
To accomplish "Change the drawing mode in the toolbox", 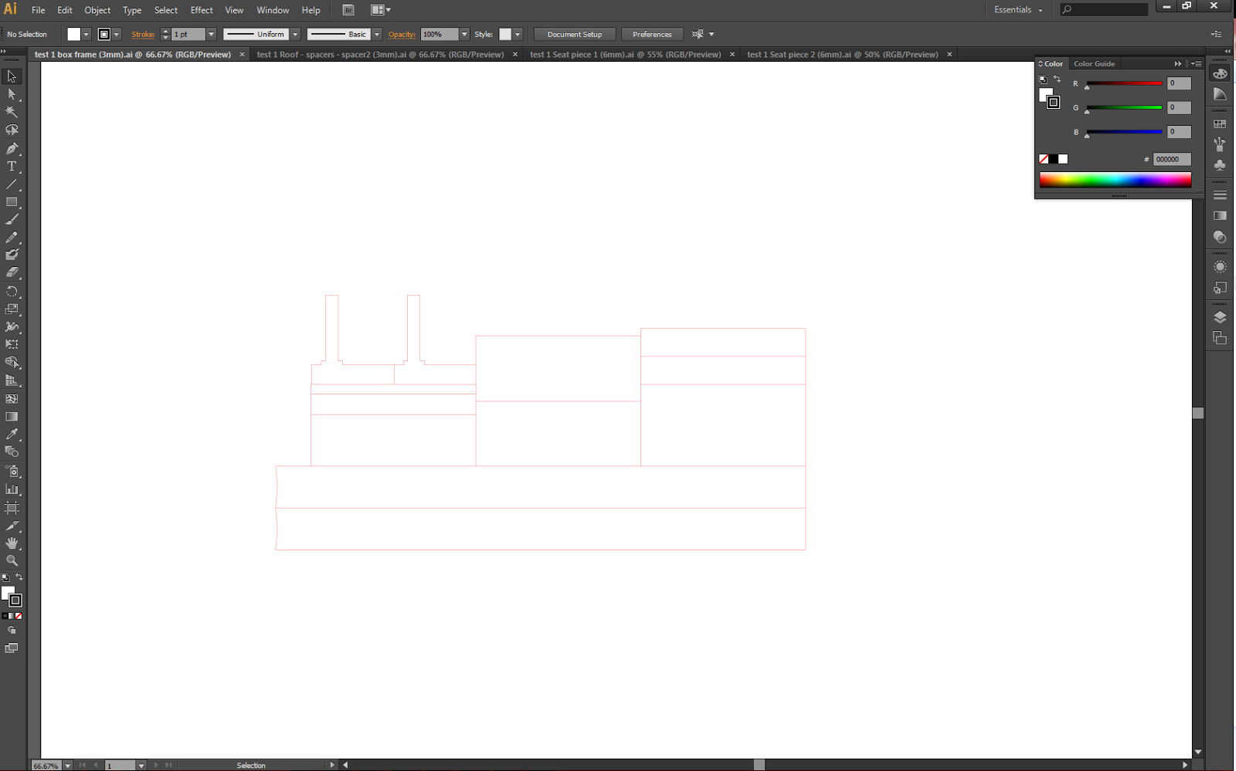I will pyautogui.click(x=12, y=631).
